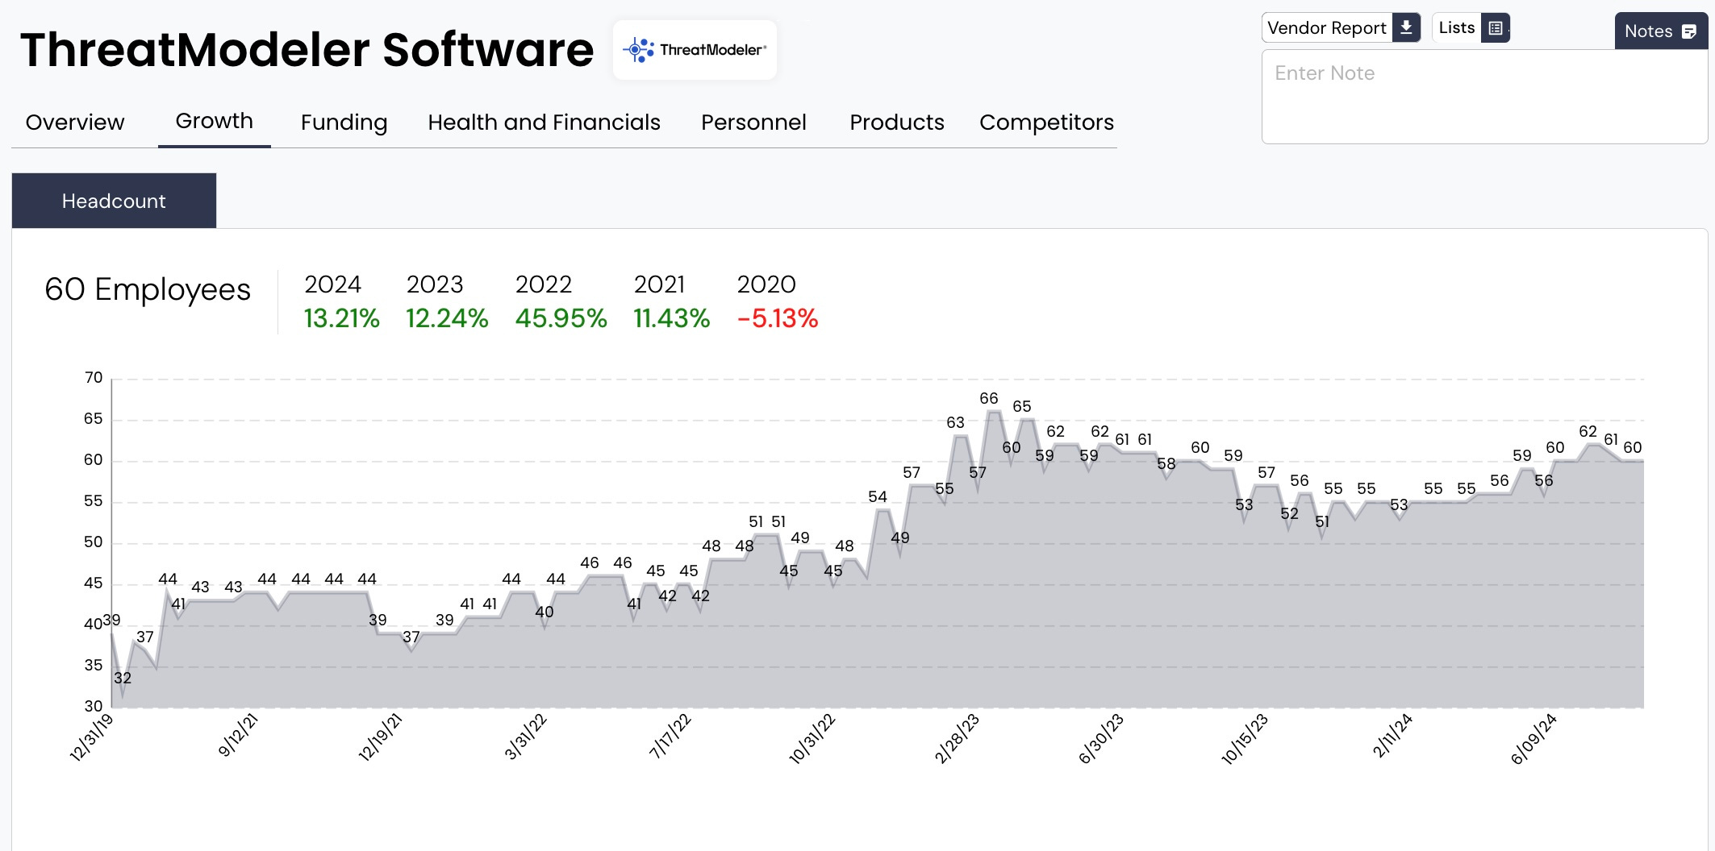This screenshot has width=1715, height=851.
Task: Click the x-axis date 10/31/22
Action: tap(811, 739)
